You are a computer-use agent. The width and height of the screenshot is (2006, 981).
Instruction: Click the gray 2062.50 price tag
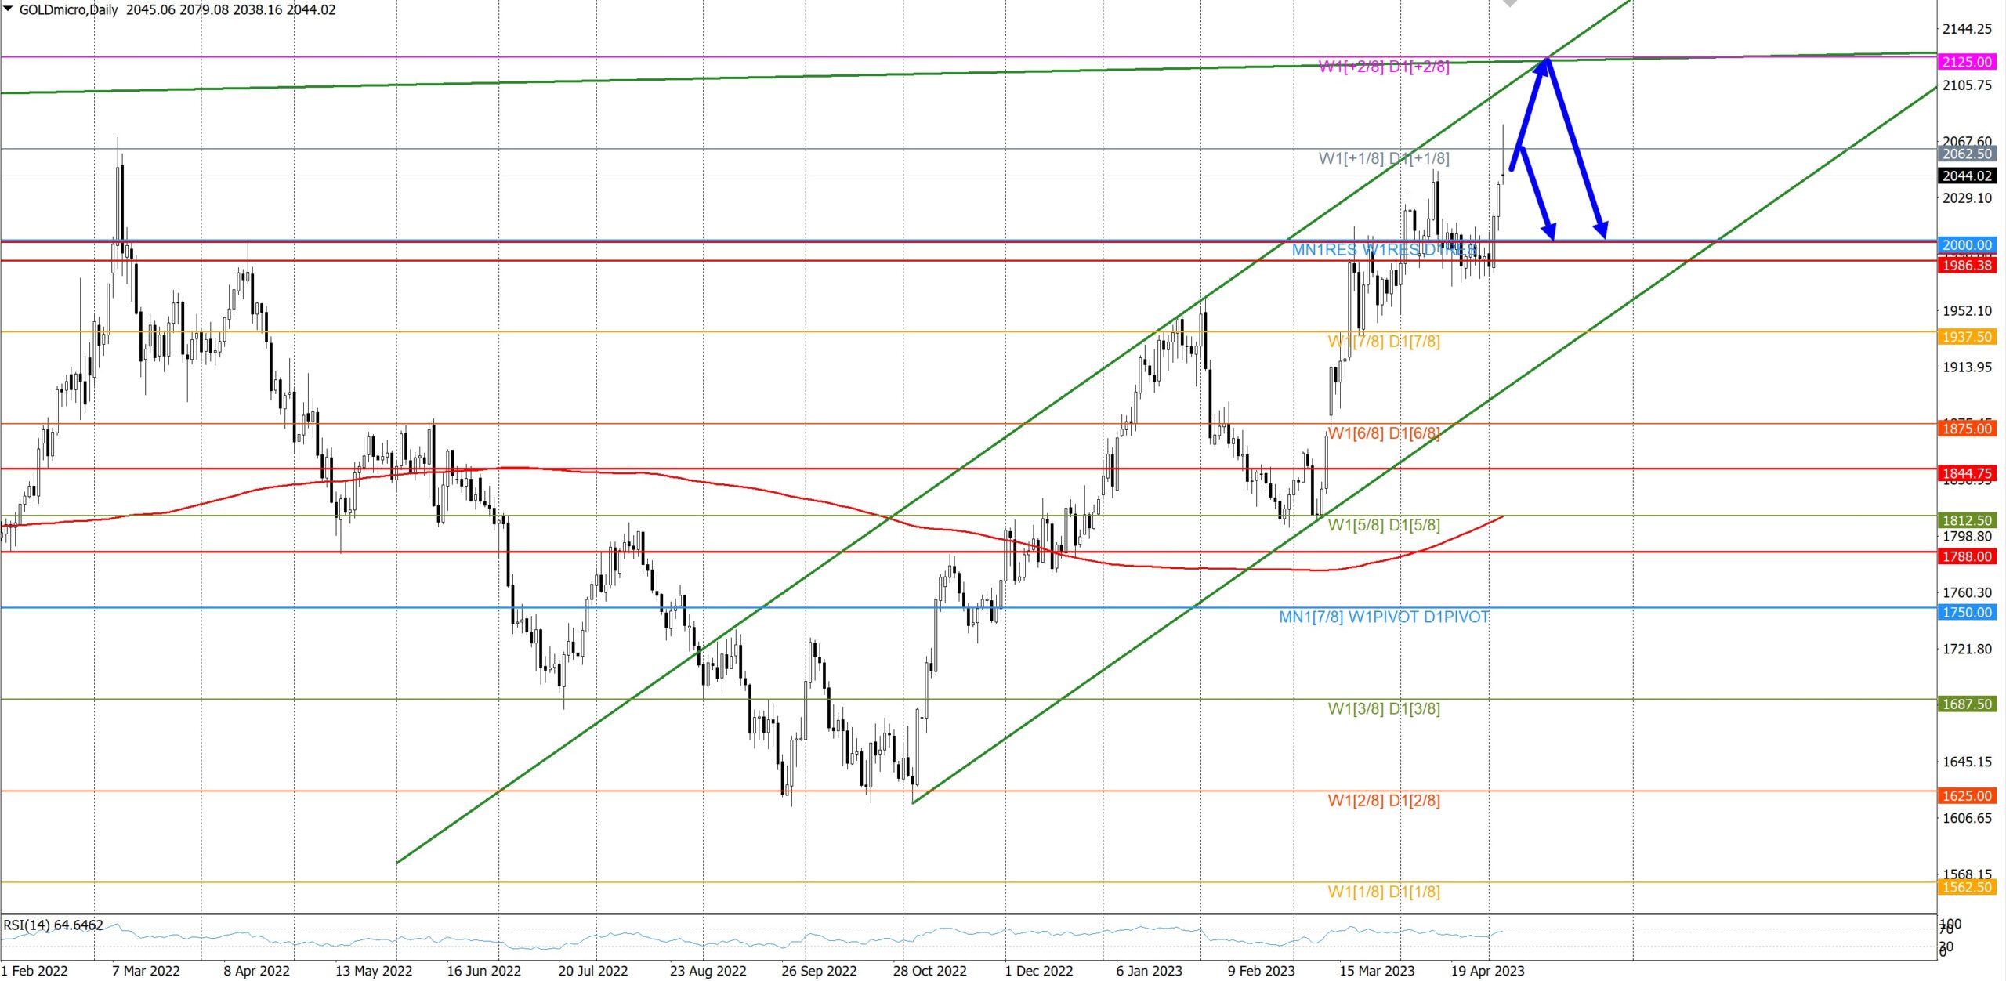click(1966, 154)
